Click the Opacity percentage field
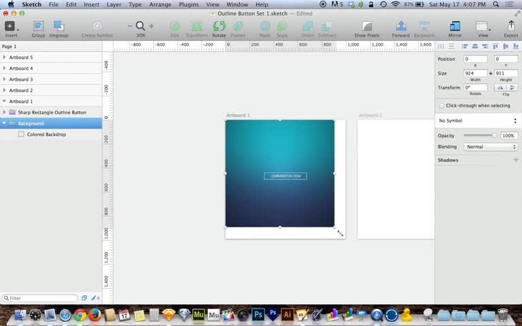Image resolution: width=522 pixels, height=326 pixels. 509,135
